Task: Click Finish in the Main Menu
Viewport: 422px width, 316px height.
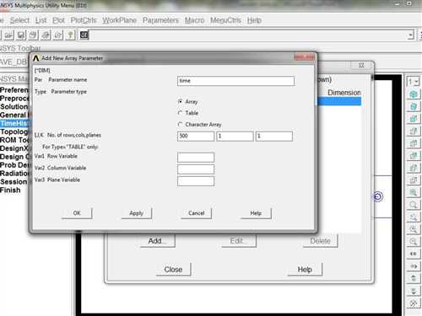Action: 10,190
